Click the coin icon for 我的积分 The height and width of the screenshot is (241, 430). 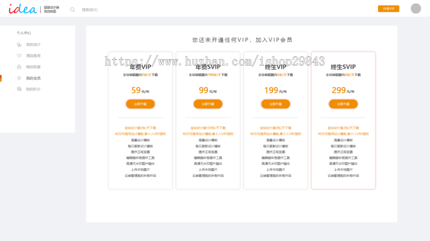pos(19,89)
